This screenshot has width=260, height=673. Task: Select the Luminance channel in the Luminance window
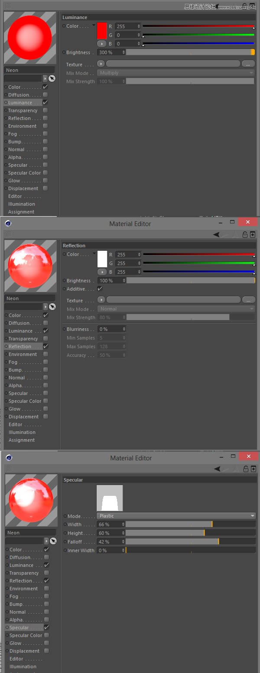(x=20, y=103)
